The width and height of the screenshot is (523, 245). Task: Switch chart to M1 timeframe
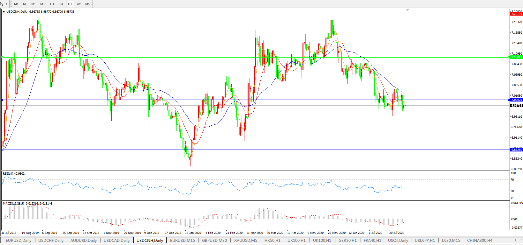(x=16, y=4)
